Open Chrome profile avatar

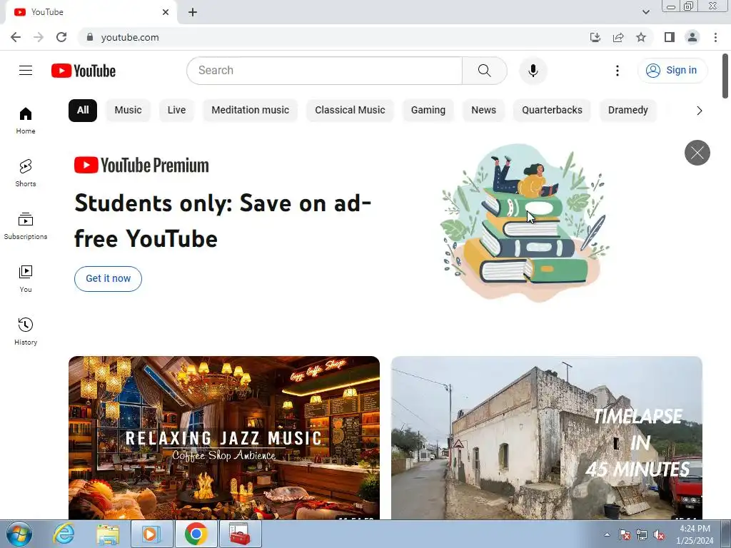692,37
